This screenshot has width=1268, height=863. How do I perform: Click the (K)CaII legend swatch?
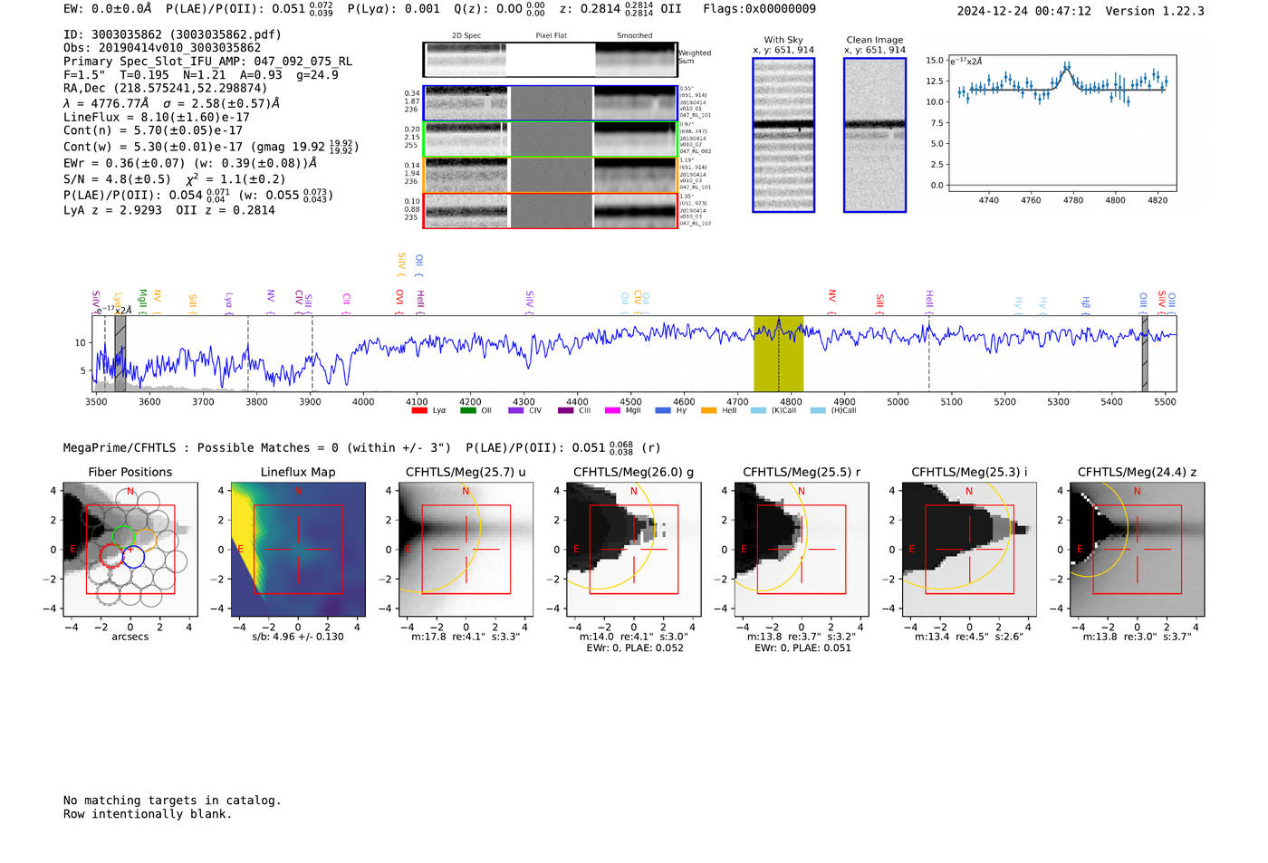758,411
